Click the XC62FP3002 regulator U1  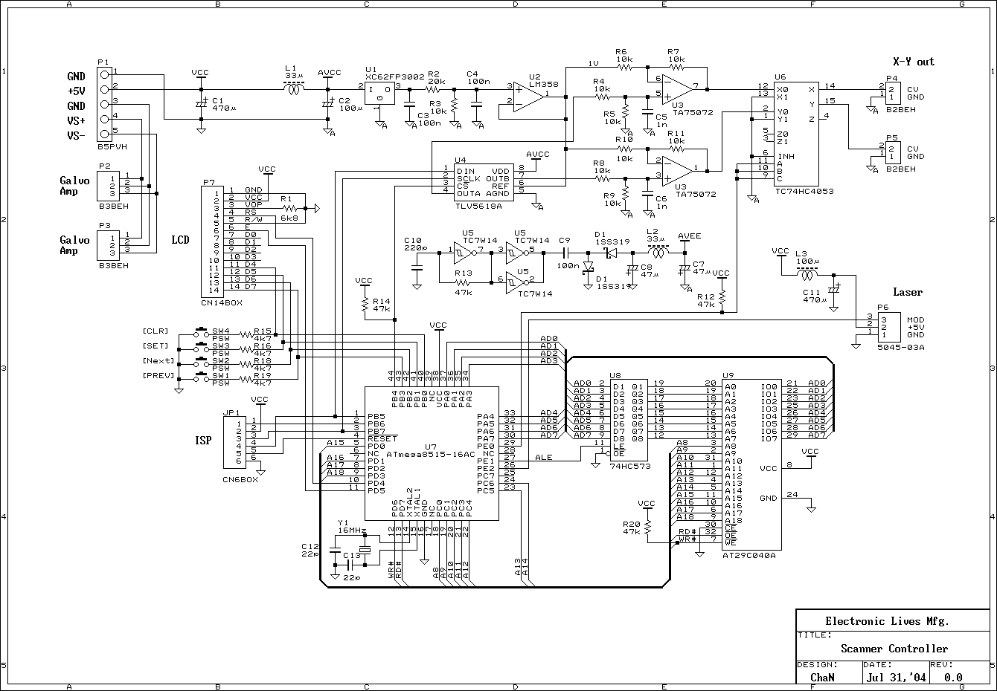click(380, 93)
